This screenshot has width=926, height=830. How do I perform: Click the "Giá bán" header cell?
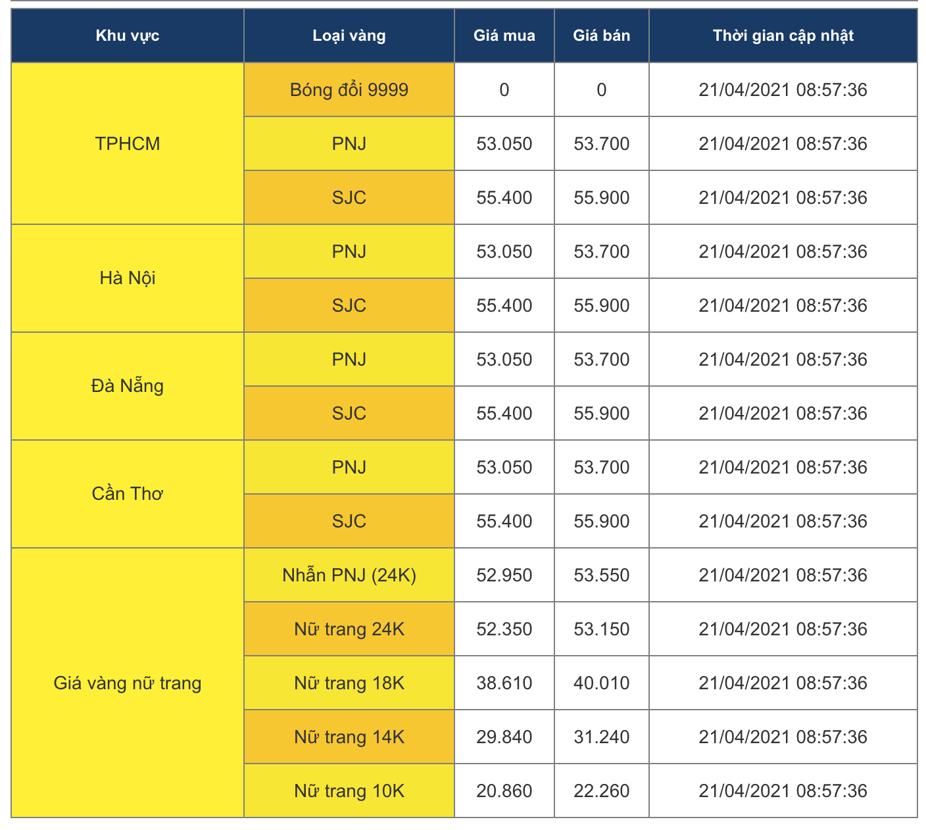click(602, 36)
